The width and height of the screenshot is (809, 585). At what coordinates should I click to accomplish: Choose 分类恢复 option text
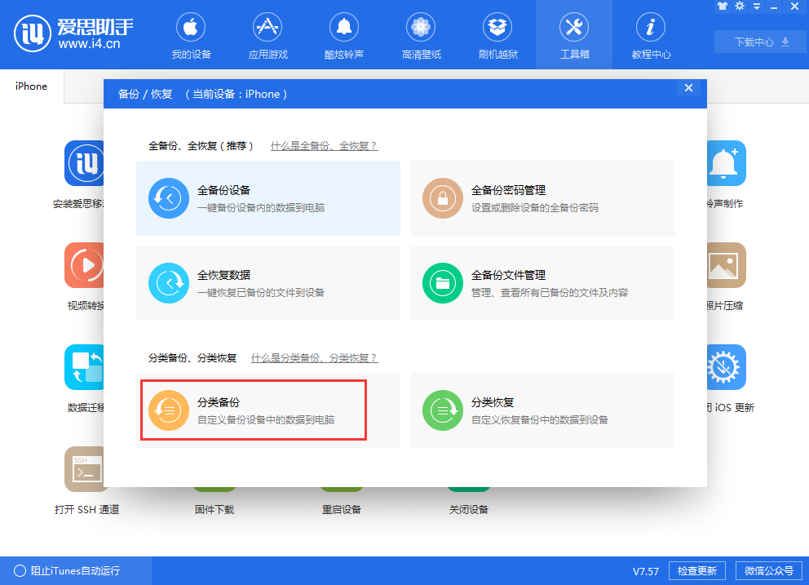(x=493, y=402)
